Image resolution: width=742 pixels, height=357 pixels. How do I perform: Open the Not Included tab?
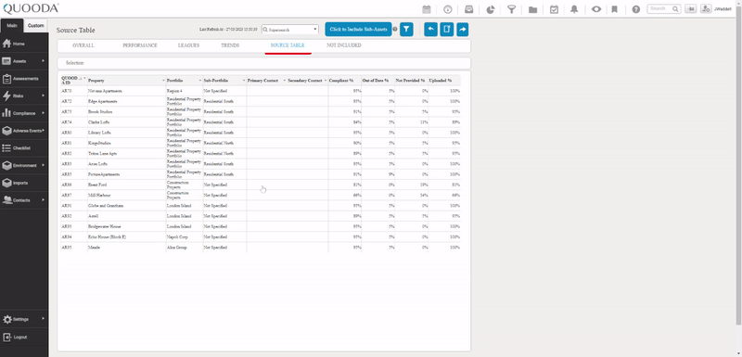[343, 45]
